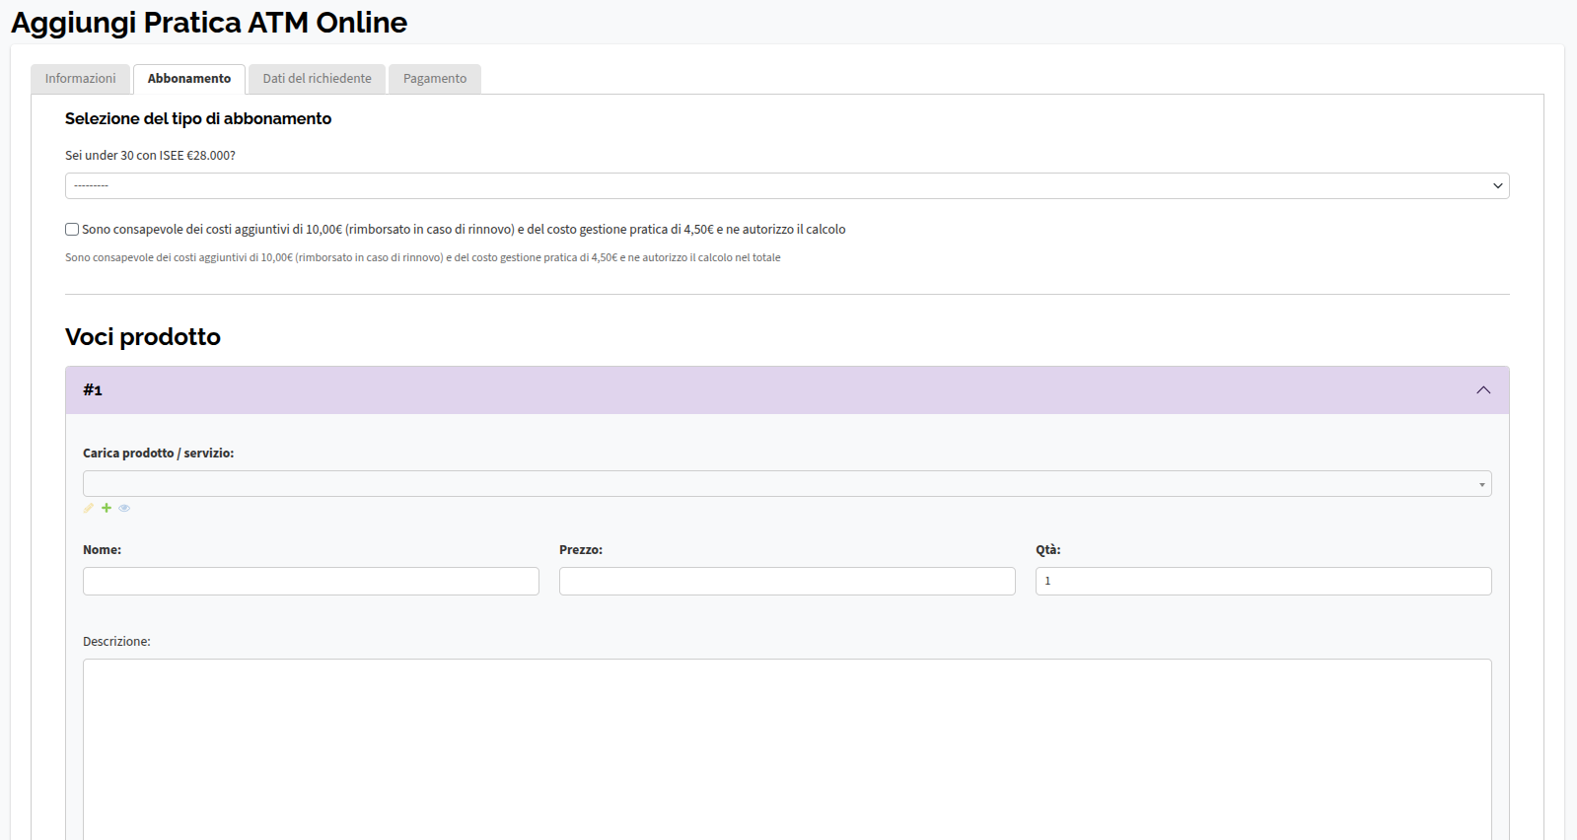
Task: Select the Qtà quantity field
Action: pos(1262,581)
